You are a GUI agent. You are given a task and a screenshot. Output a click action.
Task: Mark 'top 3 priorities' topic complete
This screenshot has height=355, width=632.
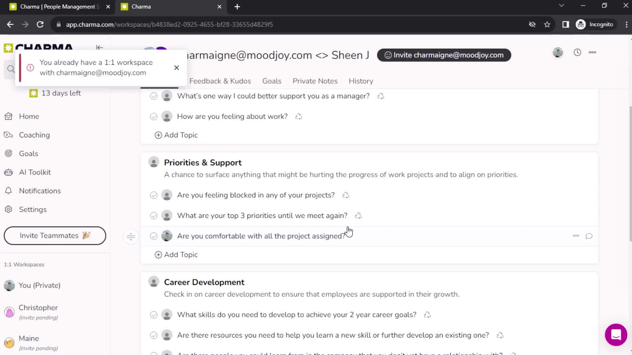(x=154, y=216)
